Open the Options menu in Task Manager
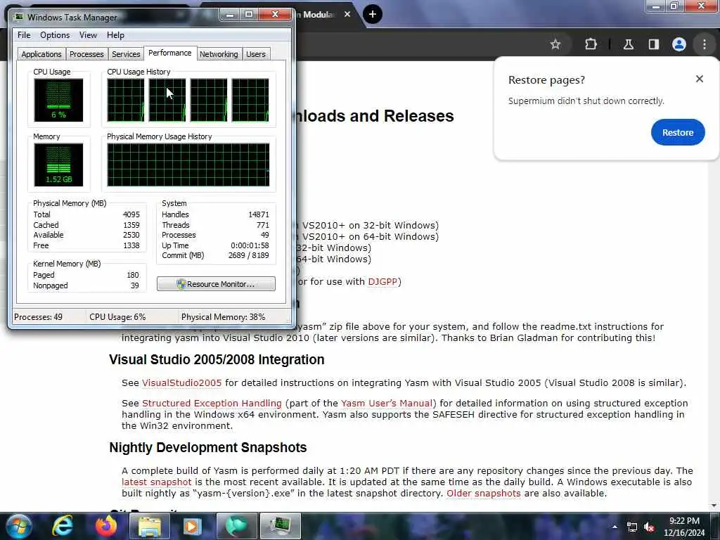The image size is (720, 540). (x=55, y=35)
